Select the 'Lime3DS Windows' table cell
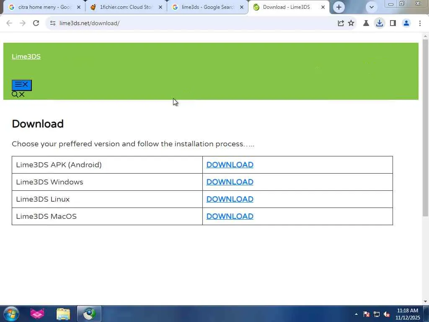The image size is (429, 322). (x=107, y=182)
